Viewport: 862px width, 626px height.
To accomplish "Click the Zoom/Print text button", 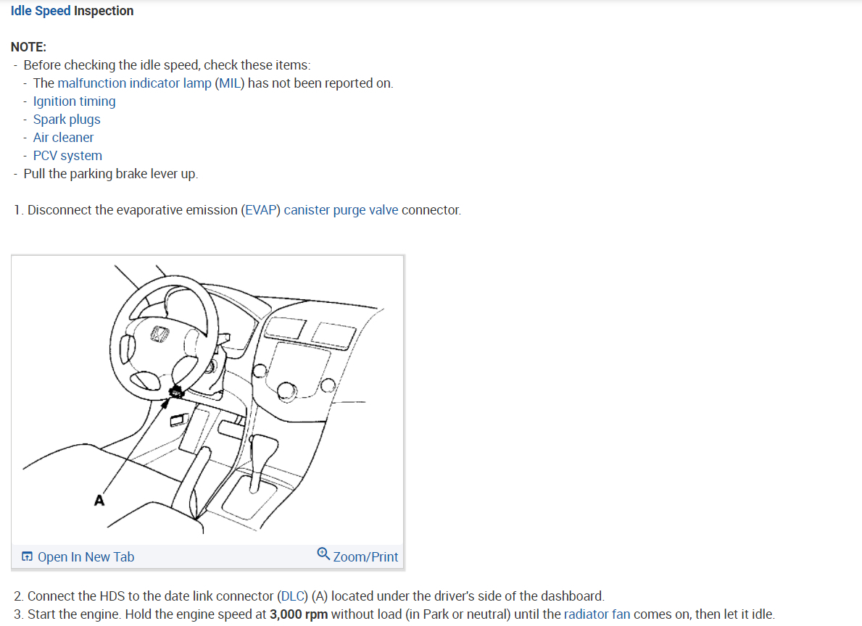I will click(x=365, y=556).
